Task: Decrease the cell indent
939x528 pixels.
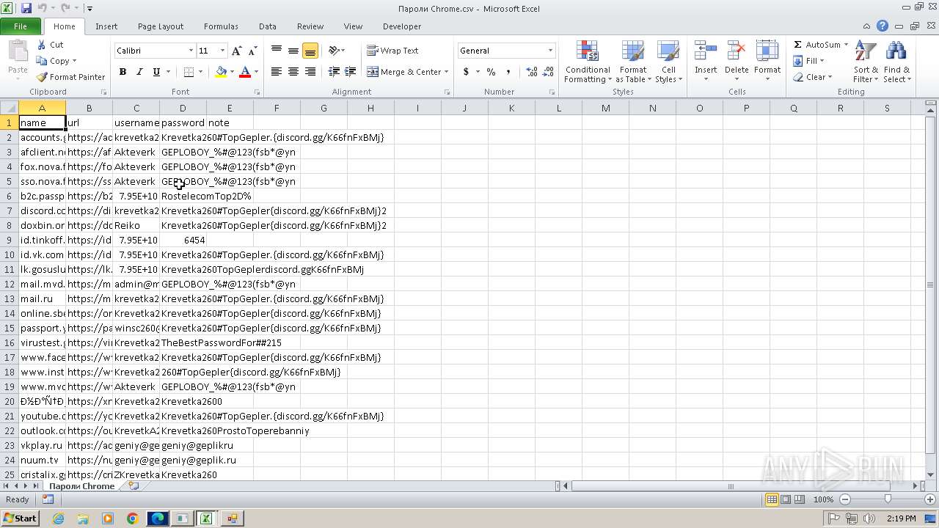Action: point(334,72)
